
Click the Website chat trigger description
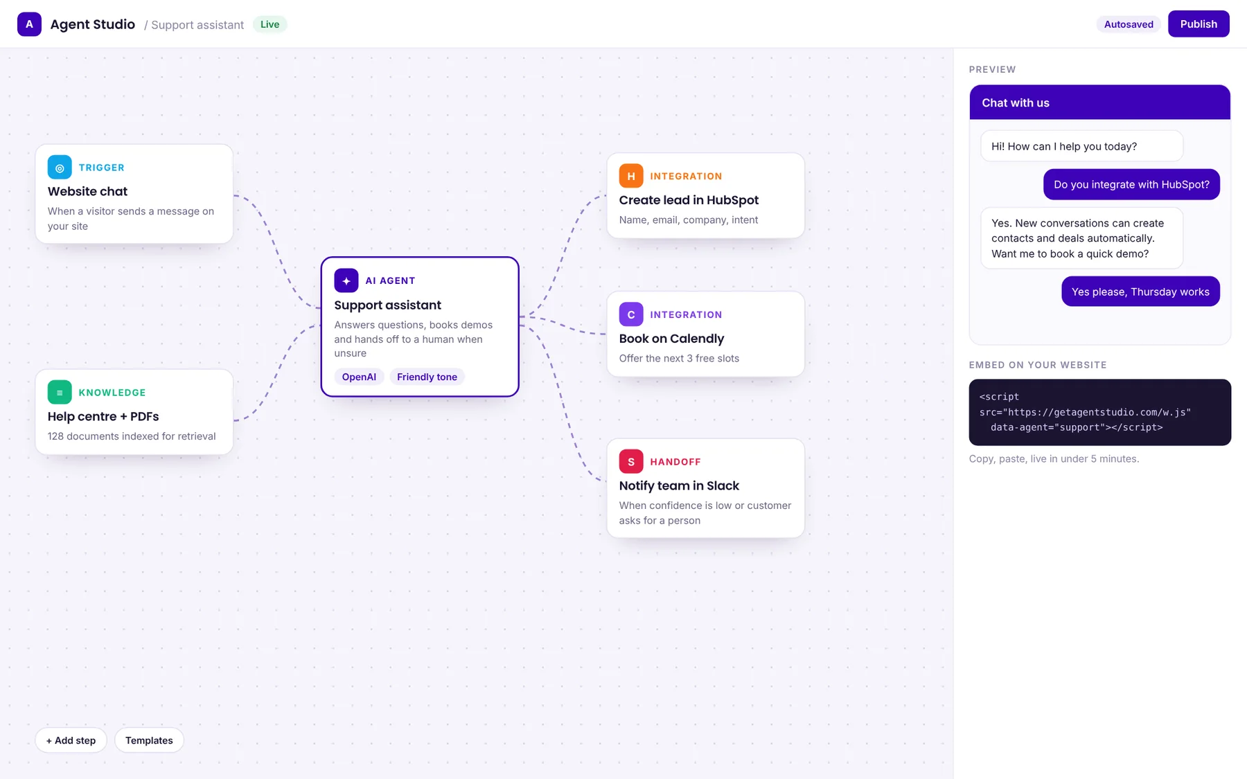(x=131, y=219)
